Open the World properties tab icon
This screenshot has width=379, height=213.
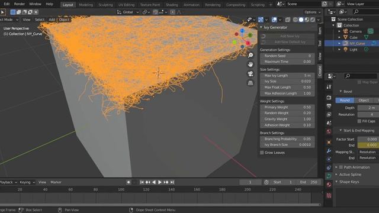[x=329, y=131]
